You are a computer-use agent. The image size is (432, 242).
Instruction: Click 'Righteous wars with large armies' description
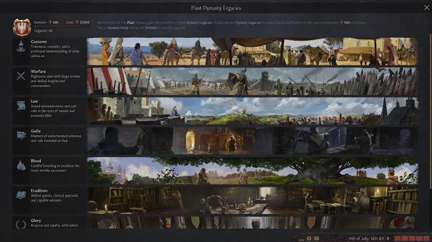coord(56,81)
